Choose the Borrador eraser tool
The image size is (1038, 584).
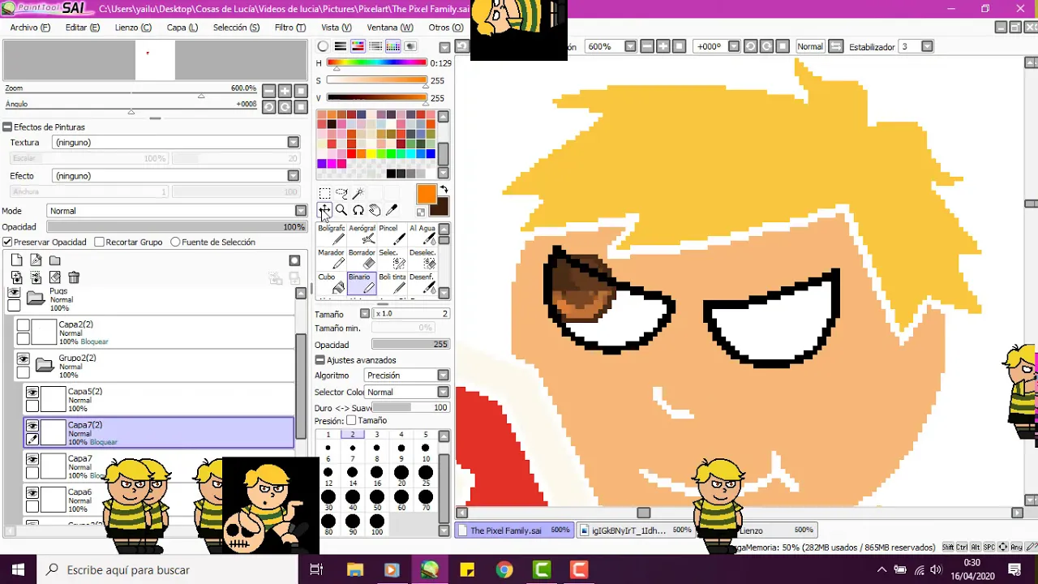(362, 259)
